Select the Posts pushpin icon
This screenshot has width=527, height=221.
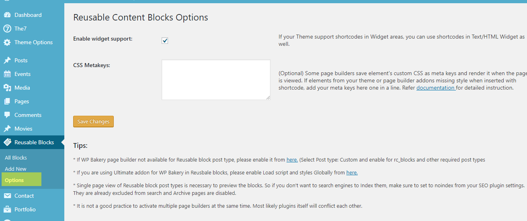tap(7, 60)
